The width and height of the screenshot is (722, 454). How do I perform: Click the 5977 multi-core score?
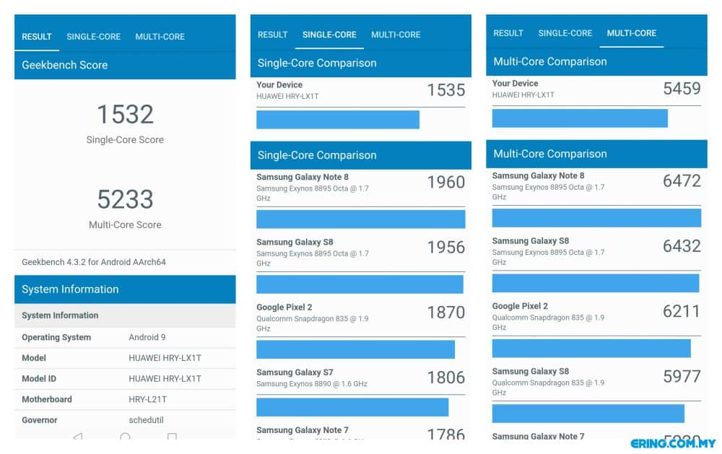tap(682, 377)
